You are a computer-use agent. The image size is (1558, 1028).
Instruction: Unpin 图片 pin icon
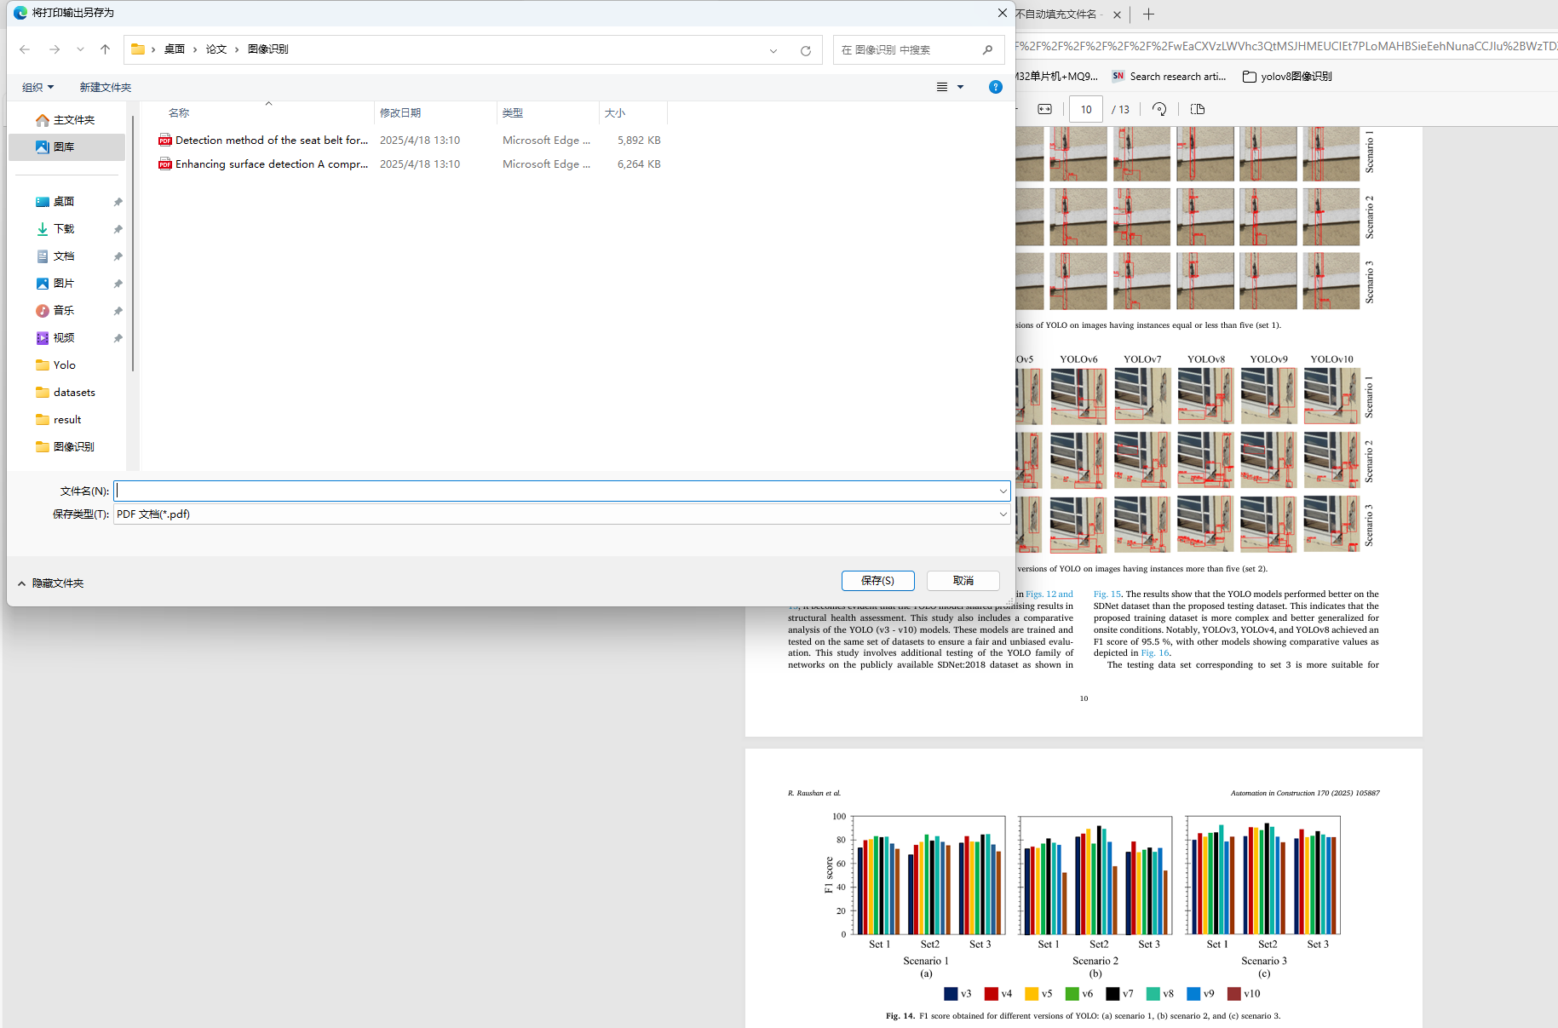(118, 284)
